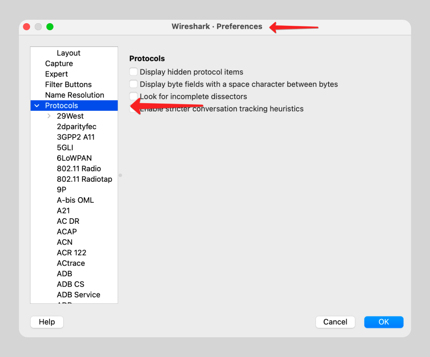Screen dimensions: 430x357
Task: Select ADB protocol entry
Action: pyautogui.click(x=64, y=273)
